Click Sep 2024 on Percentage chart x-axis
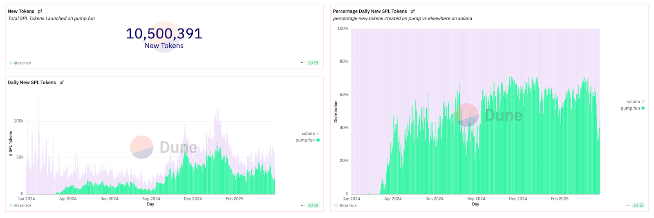The width and height of the screenshot is (654, 218). point(476,199)
